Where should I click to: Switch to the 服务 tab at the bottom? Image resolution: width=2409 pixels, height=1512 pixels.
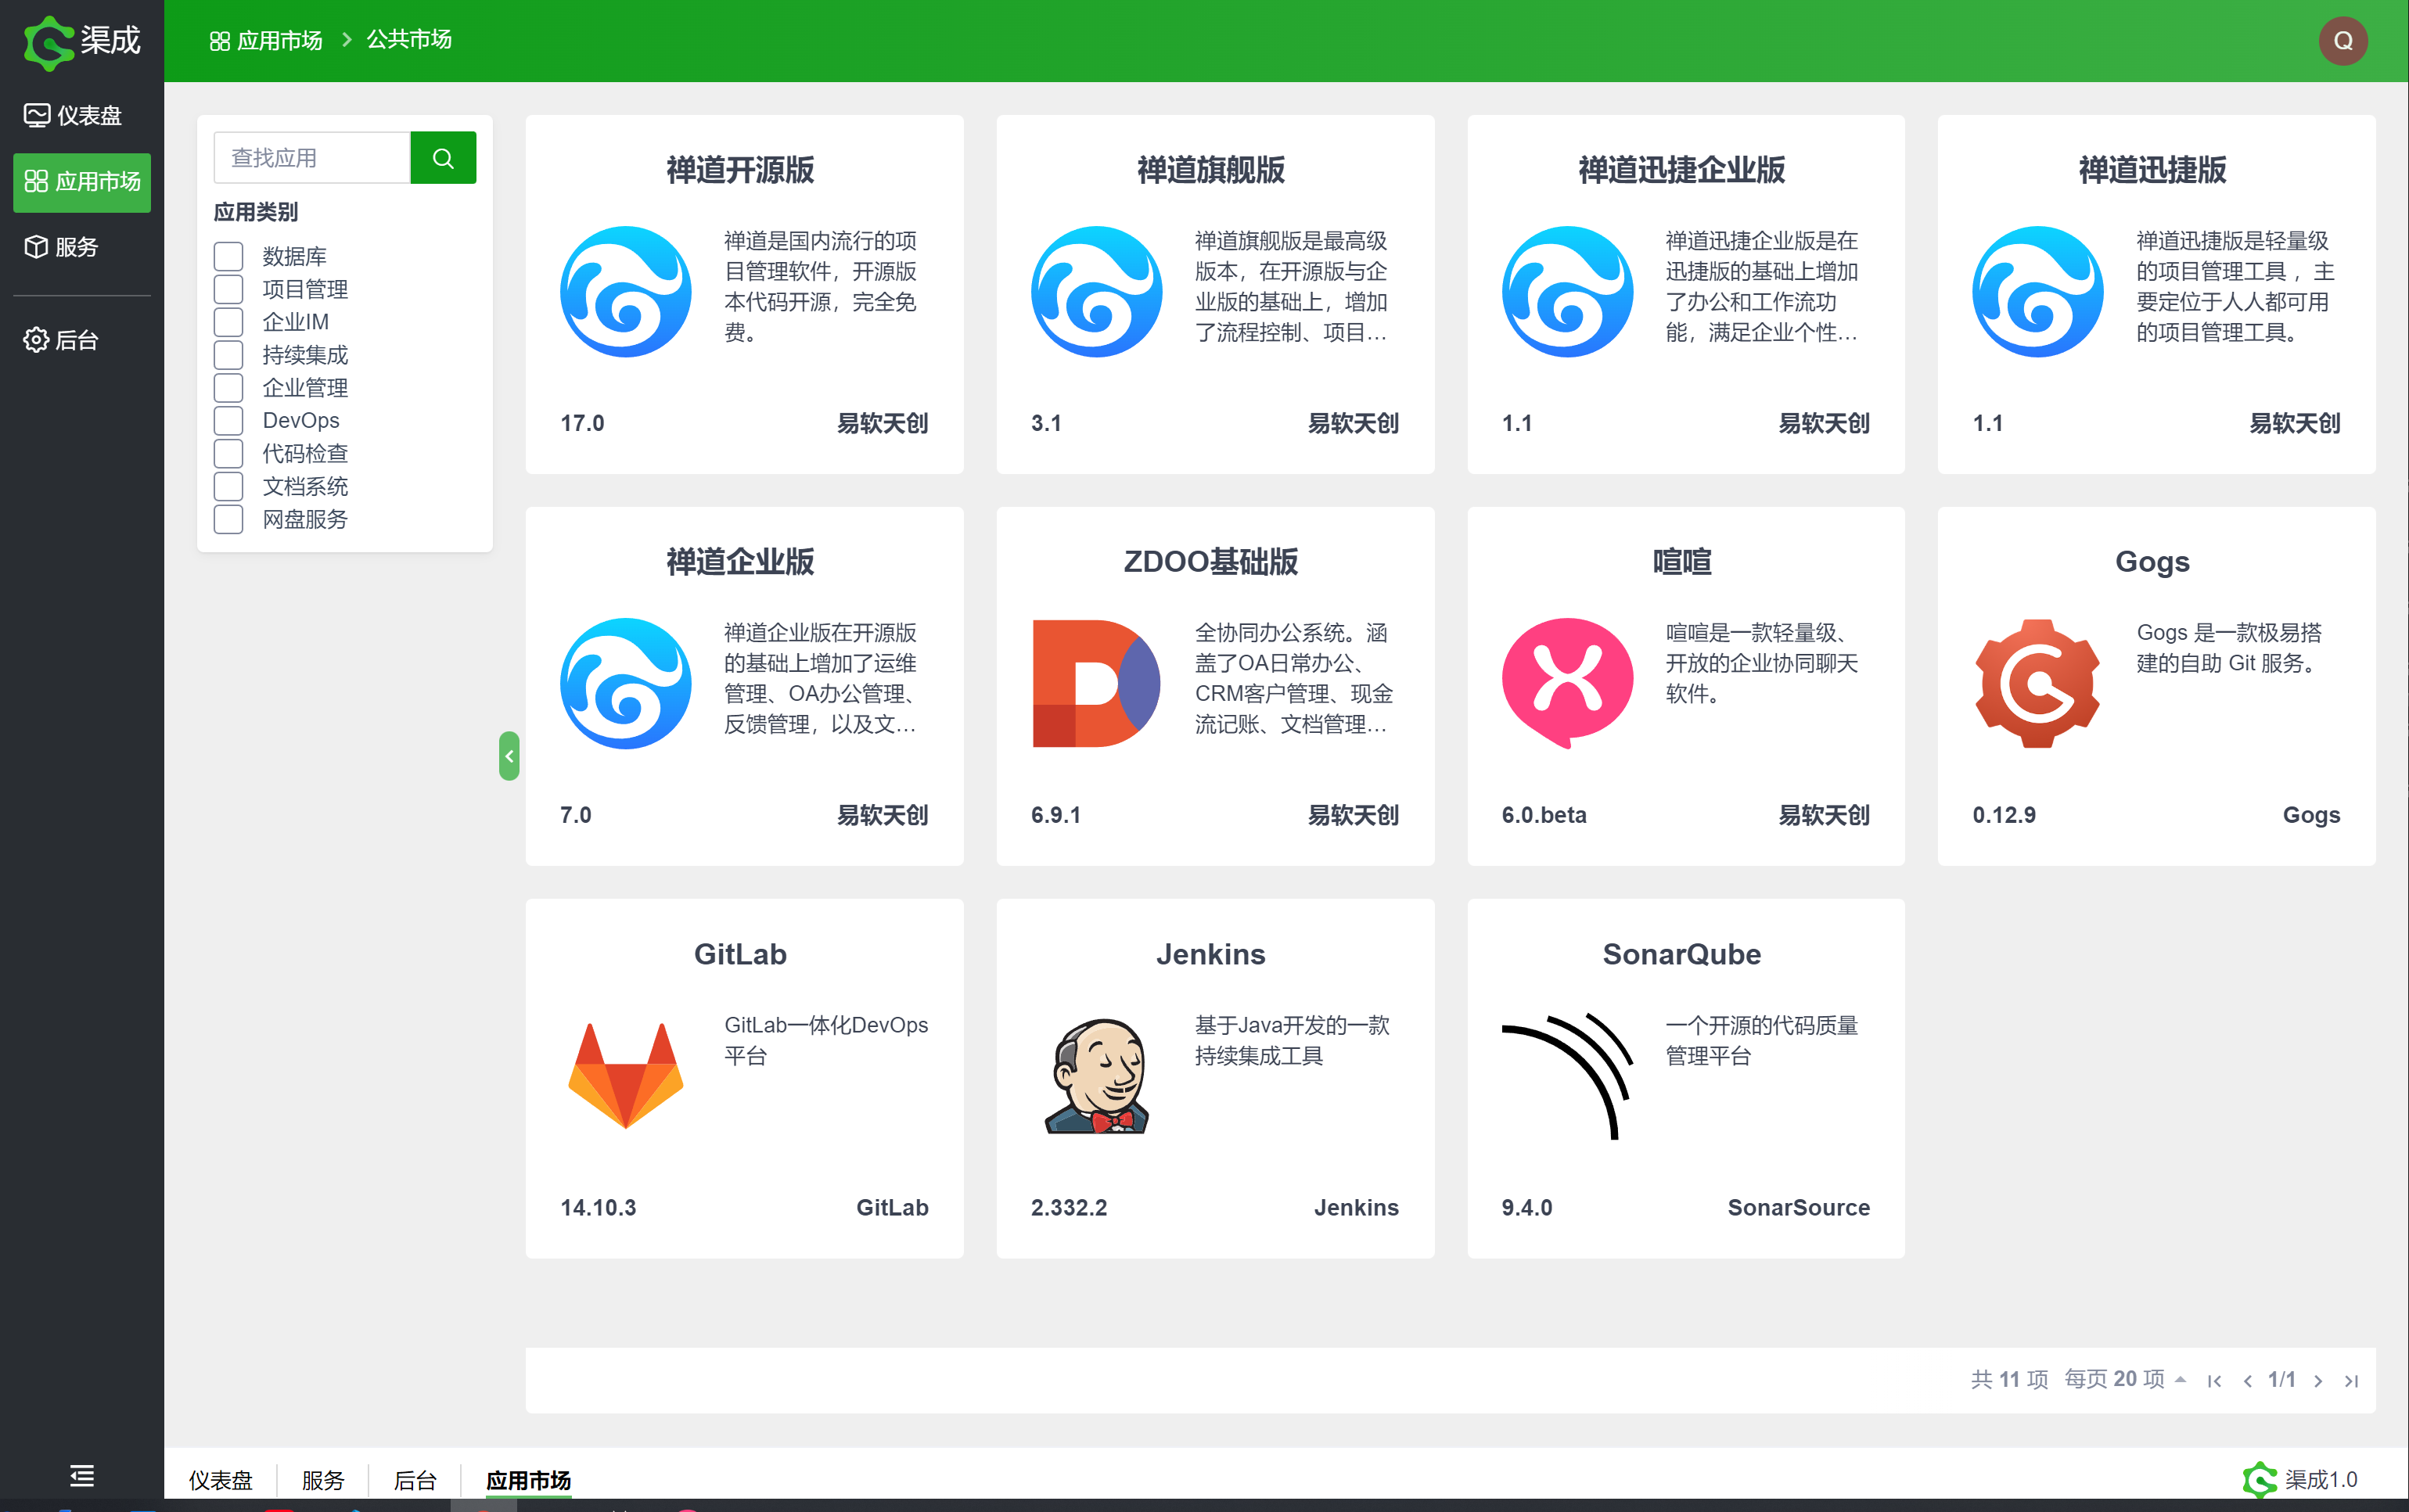tap(321, 1480)
